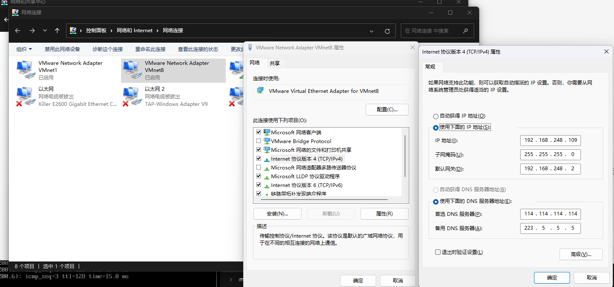The height and width of the screenshot is (287, 614).
Task: Select 使用下面的 DNS 服务器地址 radio button
Action: 436,202
